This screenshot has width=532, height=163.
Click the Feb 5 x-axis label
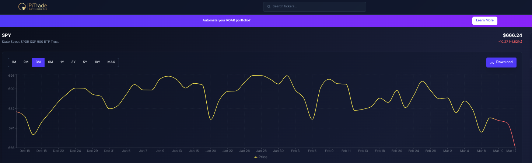pyautogui.click(x=312, y=151)
